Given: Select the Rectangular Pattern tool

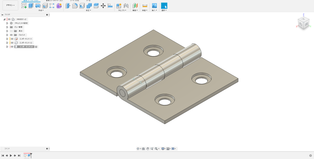Looking at the screenshot, I should tap(52, 6).
